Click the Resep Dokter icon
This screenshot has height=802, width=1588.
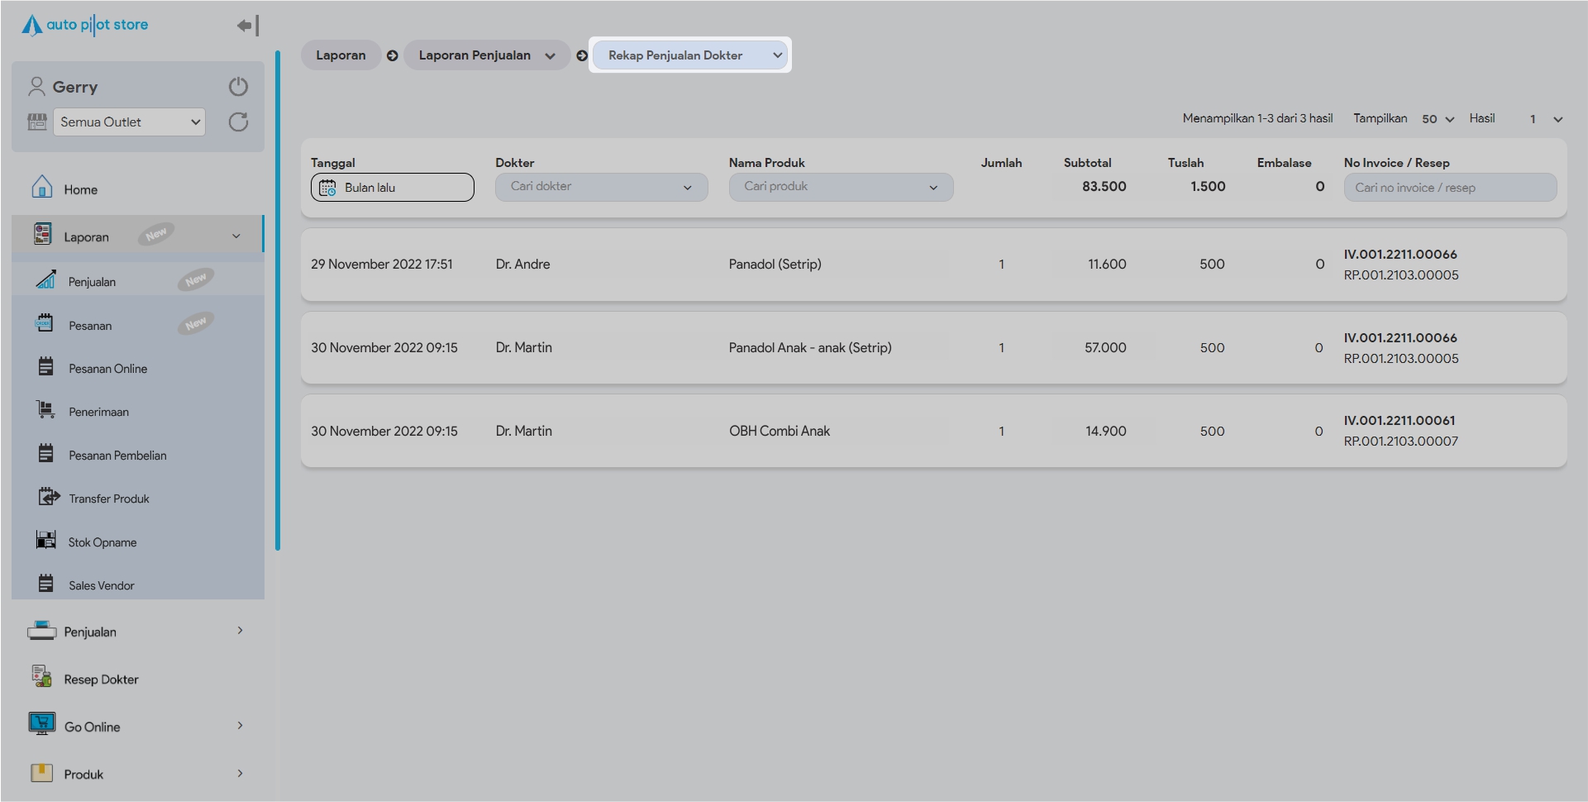[41, 677]
